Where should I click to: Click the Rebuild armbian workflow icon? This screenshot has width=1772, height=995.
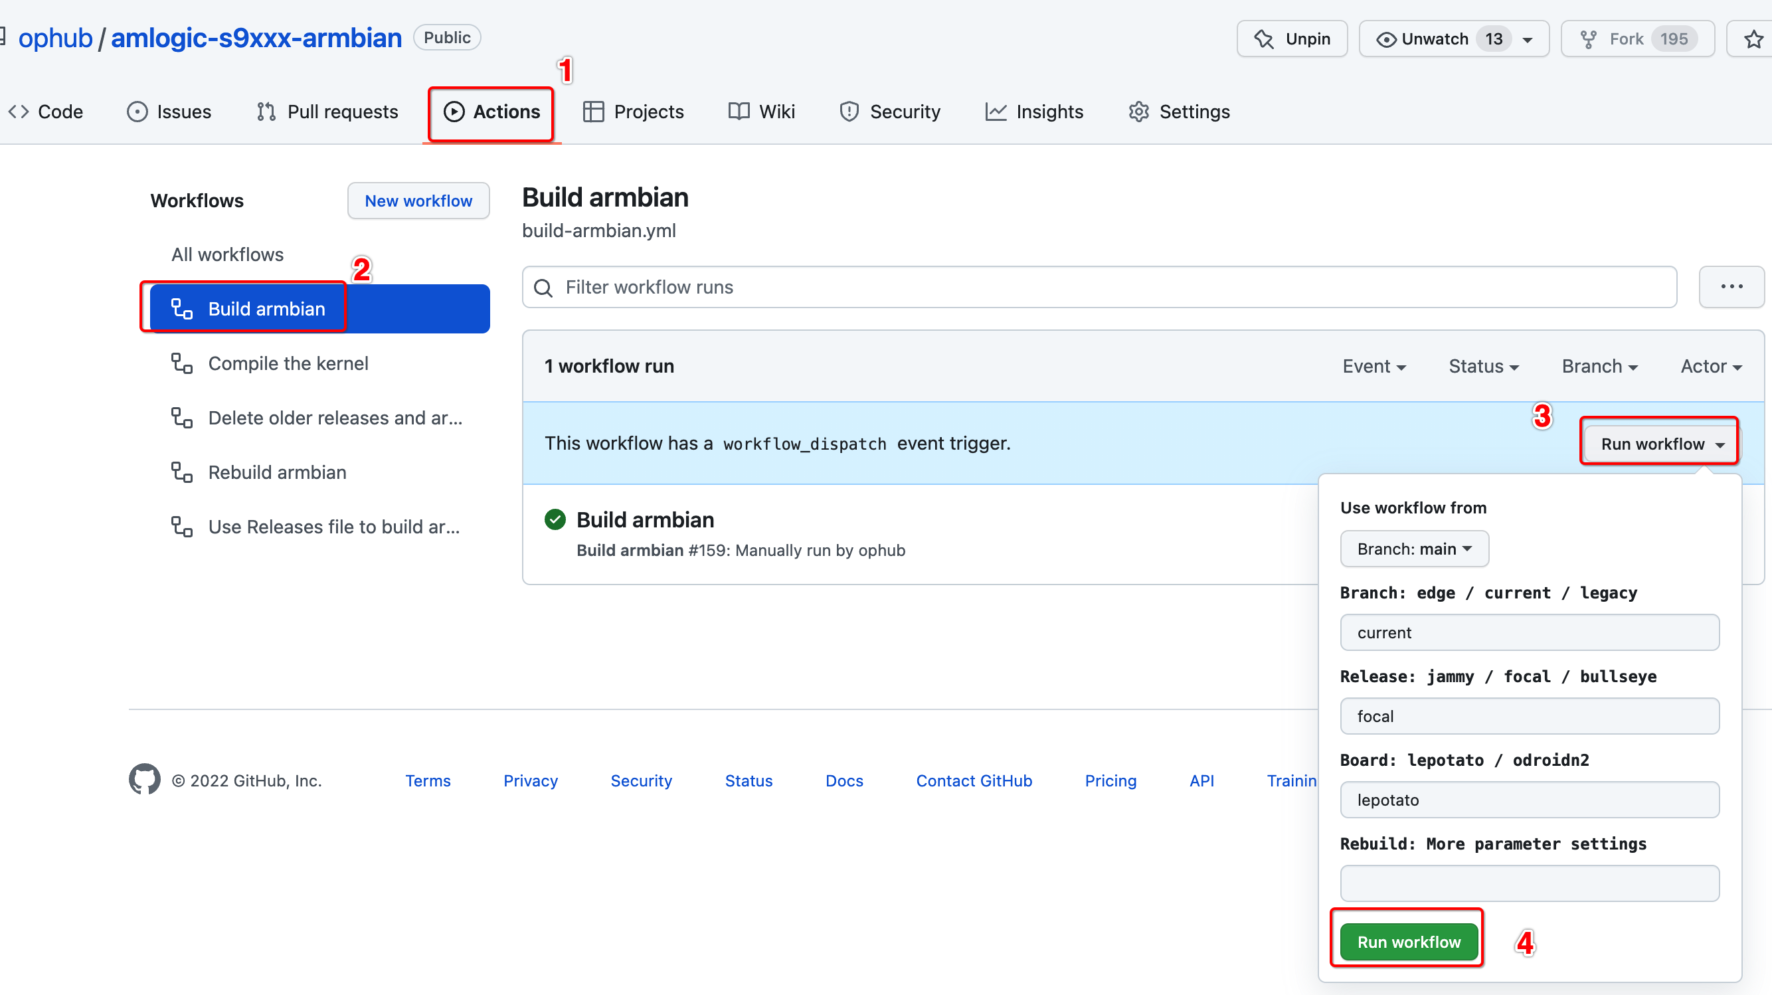click(180, 472)
